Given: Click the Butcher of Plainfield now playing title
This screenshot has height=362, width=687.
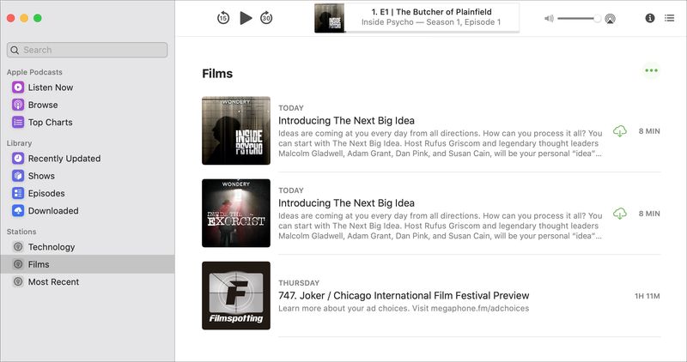Looking at the screenshot, I should pos(432,12).
